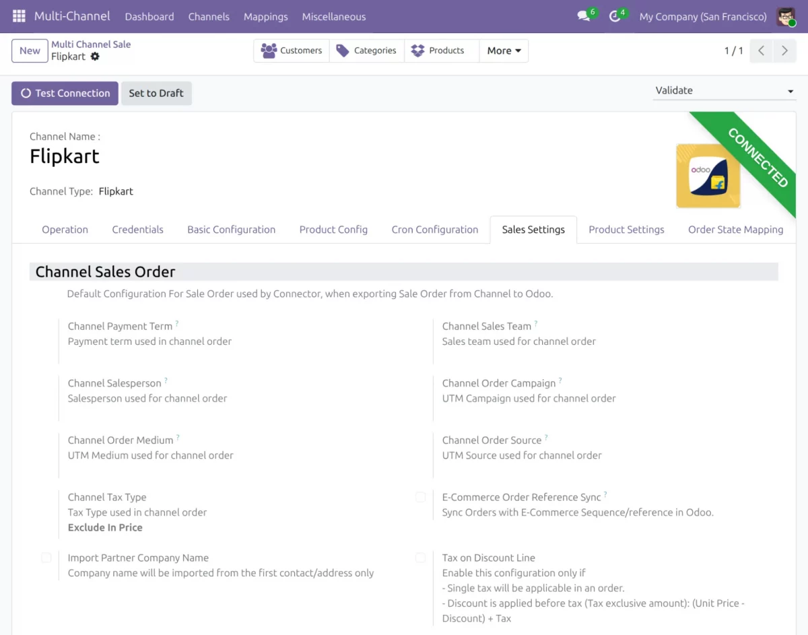
Task: Open the Products smart button
Action: (442, 51)
